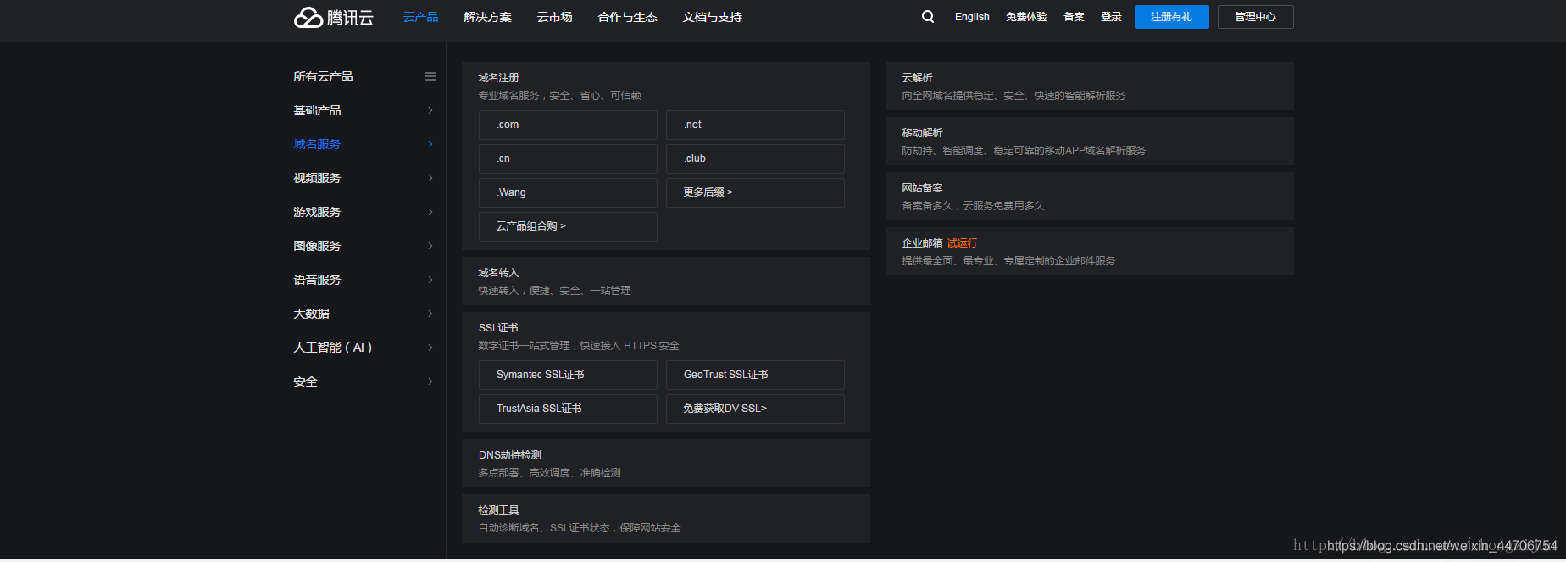Expand the 域名服务 chevron
This screenshot has width=1566, height=562.
(x=430, y=144)
